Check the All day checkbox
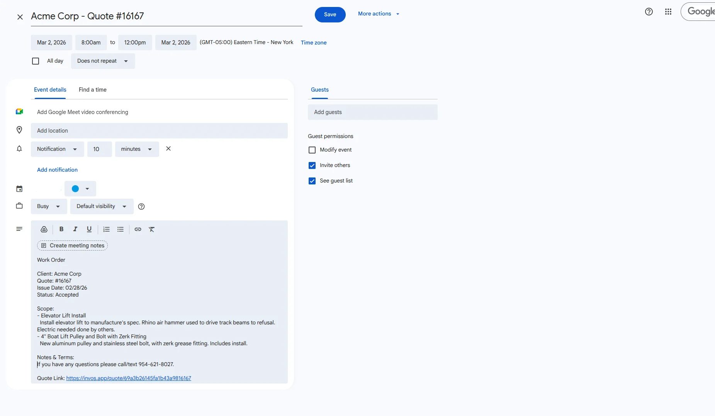 click(x=36, y=61)
